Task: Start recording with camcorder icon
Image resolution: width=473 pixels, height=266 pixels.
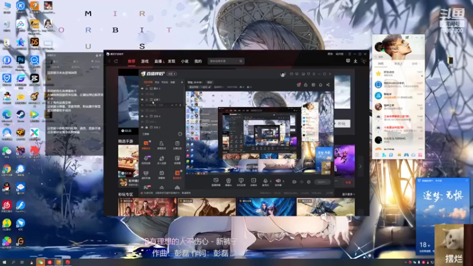Action: 294,182
